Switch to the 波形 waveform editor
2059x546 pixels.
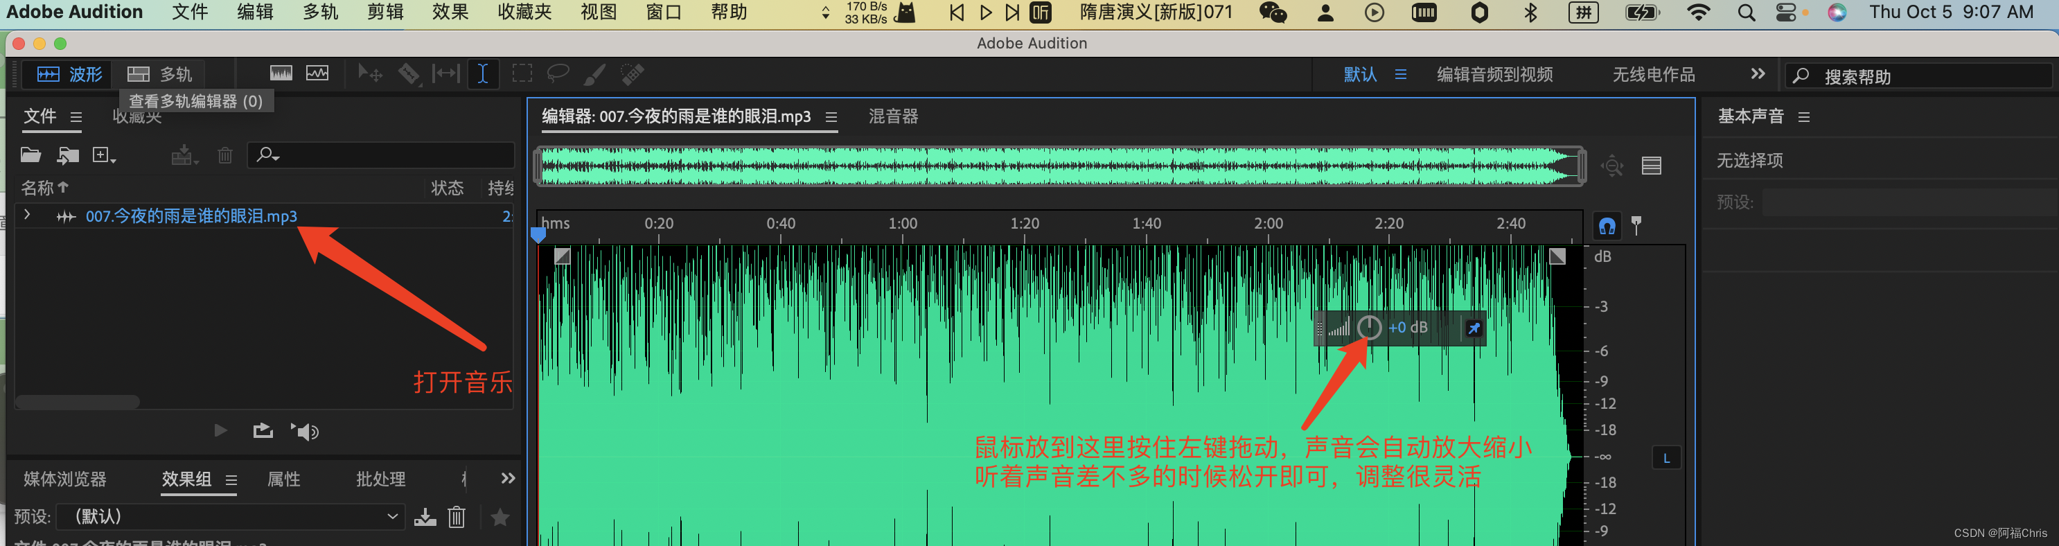[71, 74]
